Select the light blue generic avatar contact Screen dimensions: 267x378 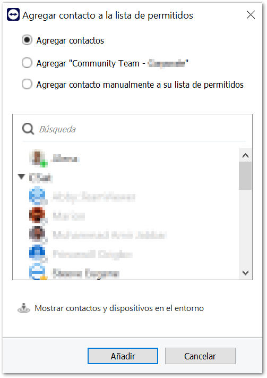pos(38,196)
